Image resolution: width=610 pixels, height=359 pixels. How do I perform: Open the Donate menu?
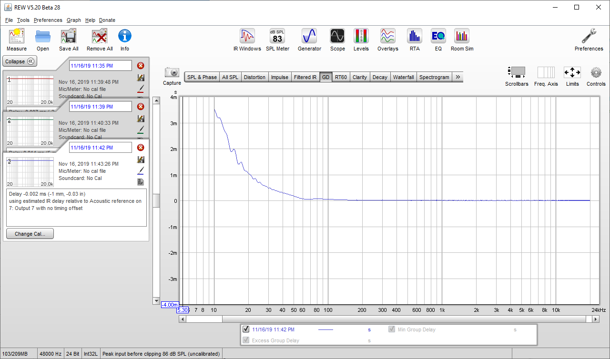(107, 20)
